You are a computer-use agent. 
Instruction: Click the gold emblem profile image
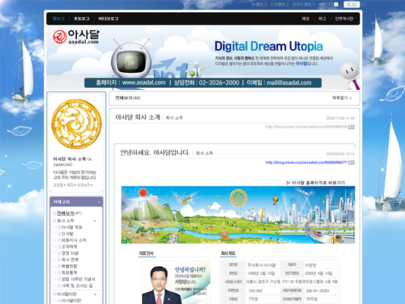point(76,124)
